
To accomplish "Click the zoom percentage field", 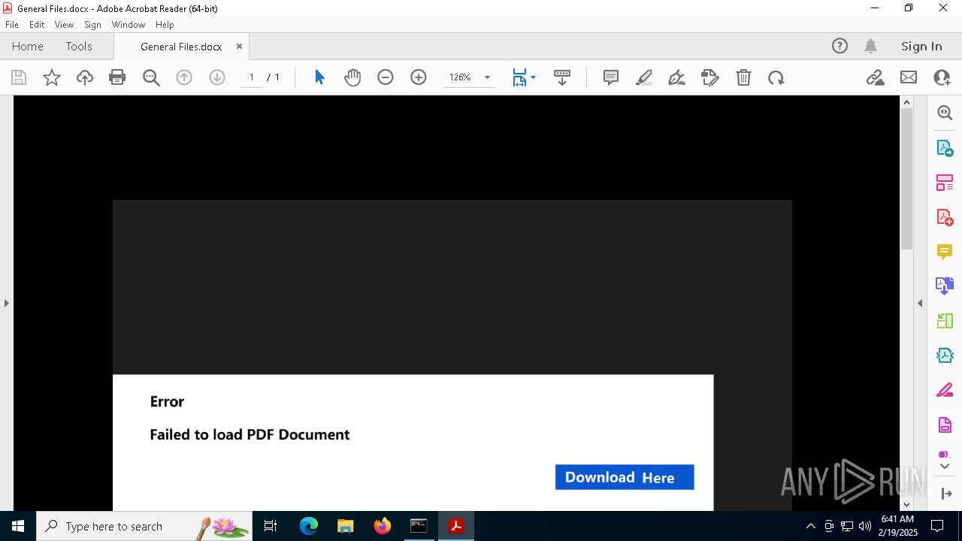I will tap(460, 77).
